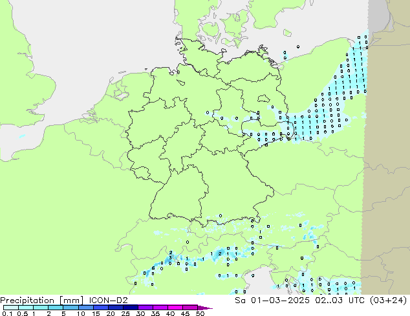Select the "ICON-D2" model label
Image resolution: width=410 pixels, height=316 pixels.
point(108,301)
